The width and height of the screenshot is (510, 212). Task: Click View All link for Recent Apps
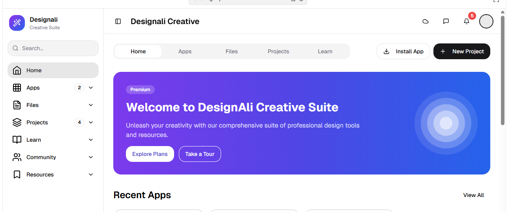coord(473,195)
